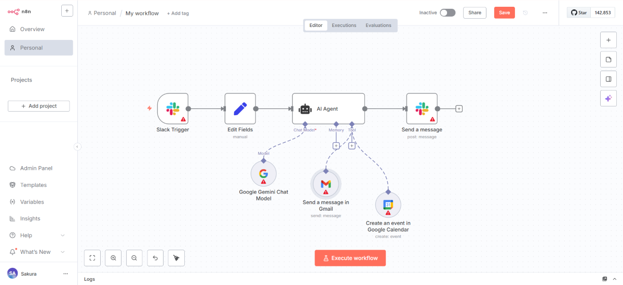
Task: Open the Edit Fields pencil node
Action: tap(240, 109)
